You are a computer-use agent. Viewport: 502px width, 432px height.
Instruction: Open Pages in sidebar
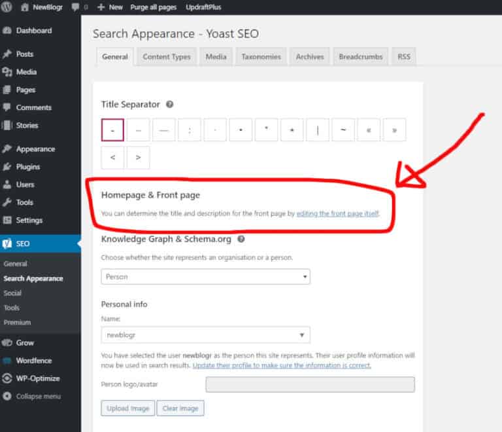click(x=25, y=90)
